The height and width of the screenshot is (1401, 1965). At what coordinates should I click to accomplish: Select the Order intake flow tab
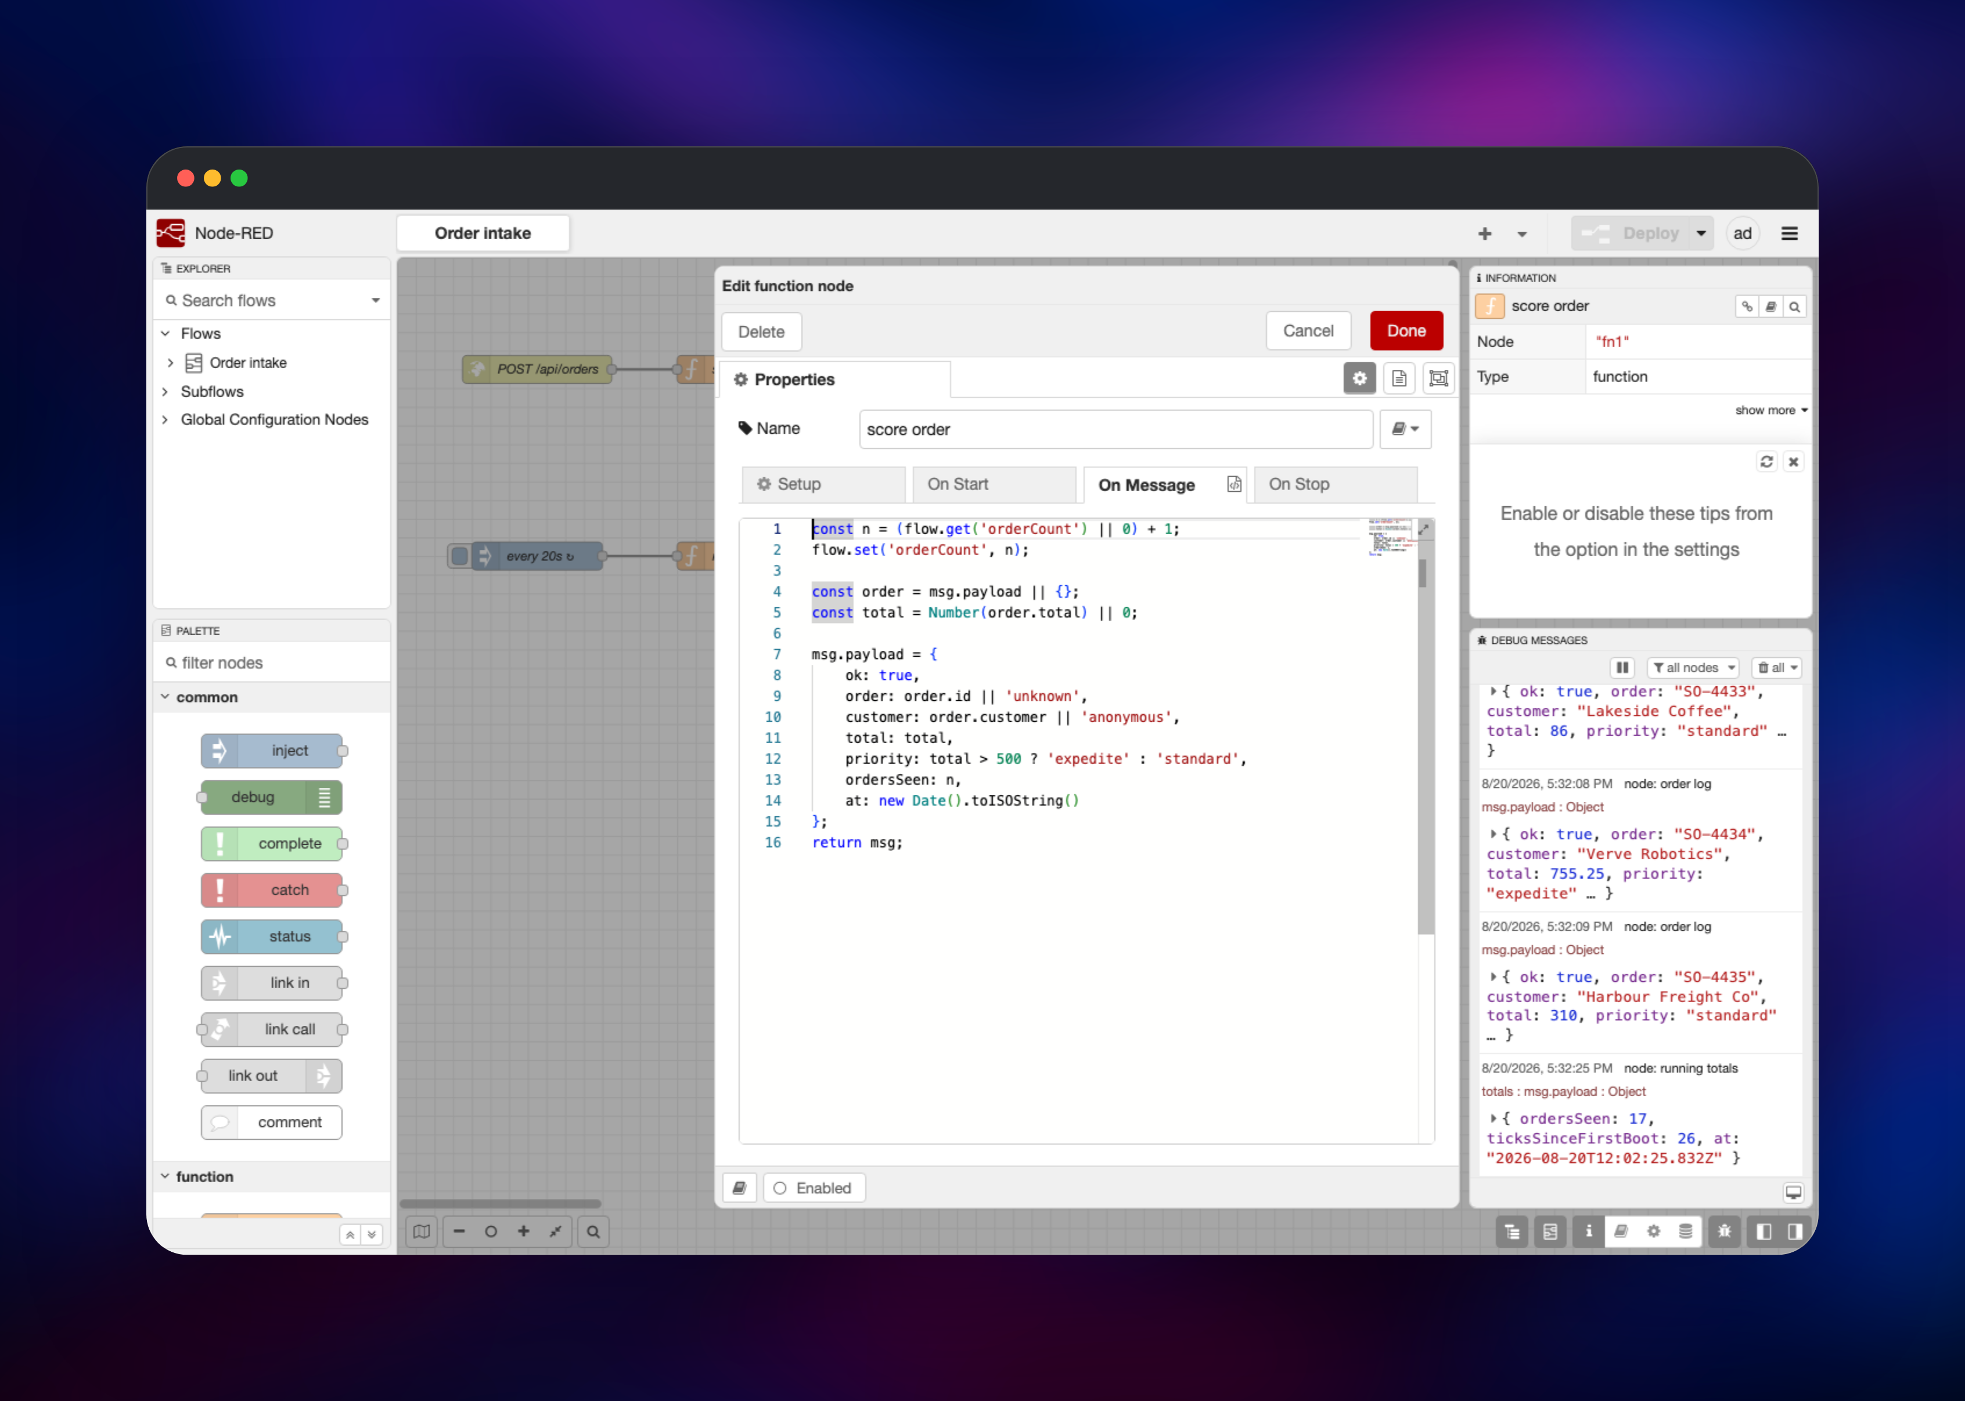(x=482, y=233)
